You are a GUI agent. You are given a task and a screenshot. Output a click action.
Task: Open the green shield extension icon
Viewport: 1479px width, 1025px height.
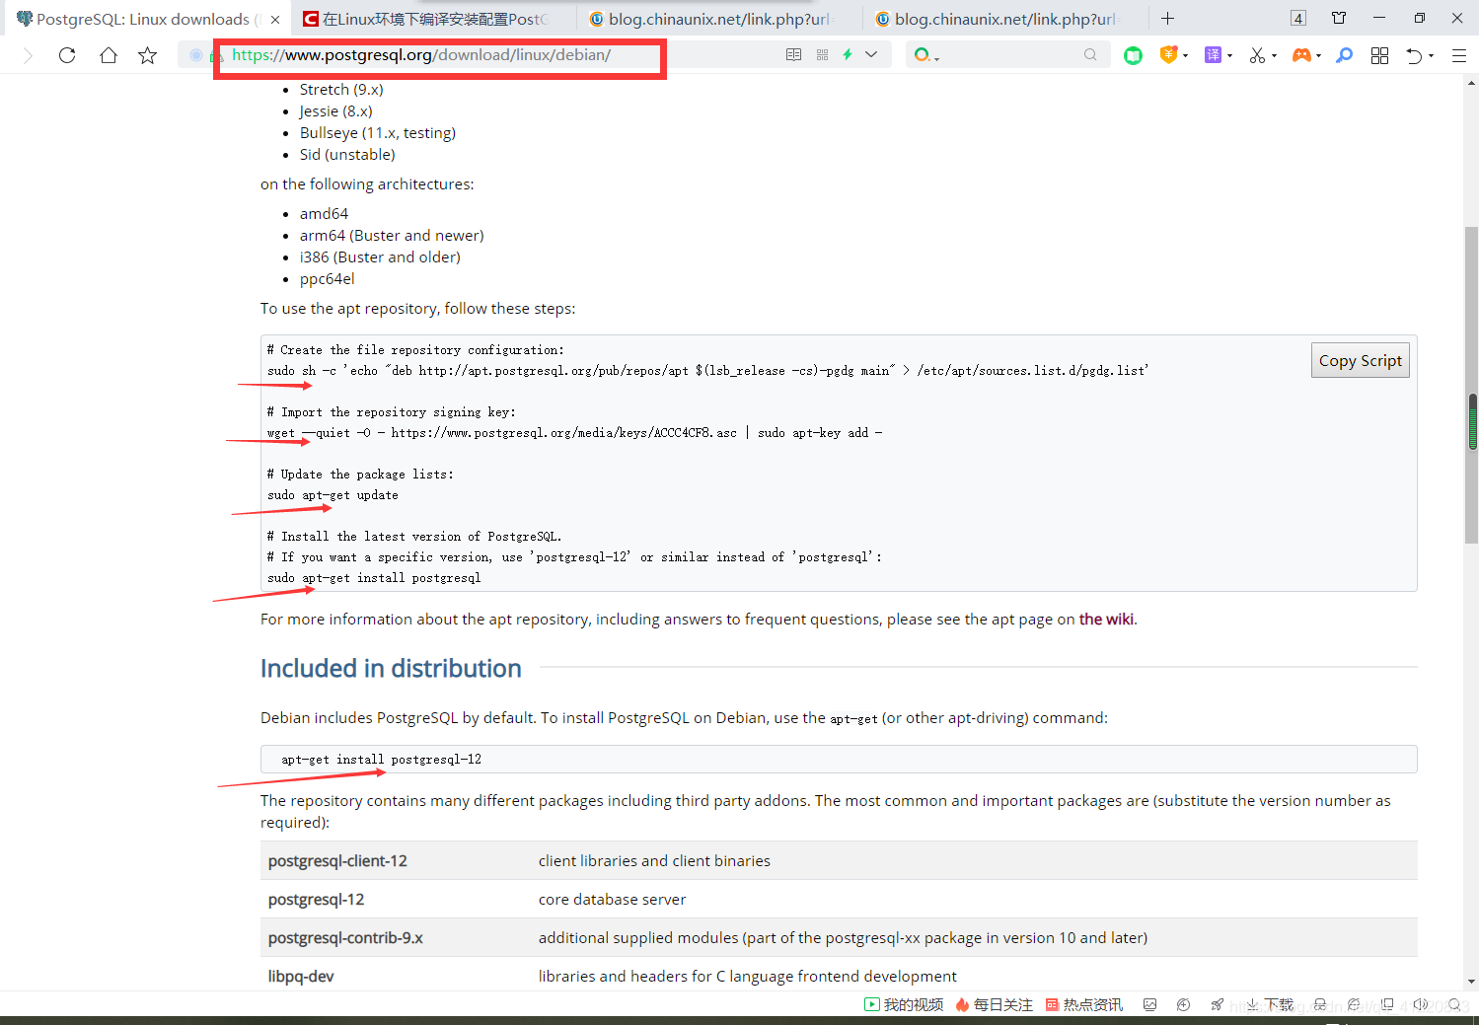1133,55
